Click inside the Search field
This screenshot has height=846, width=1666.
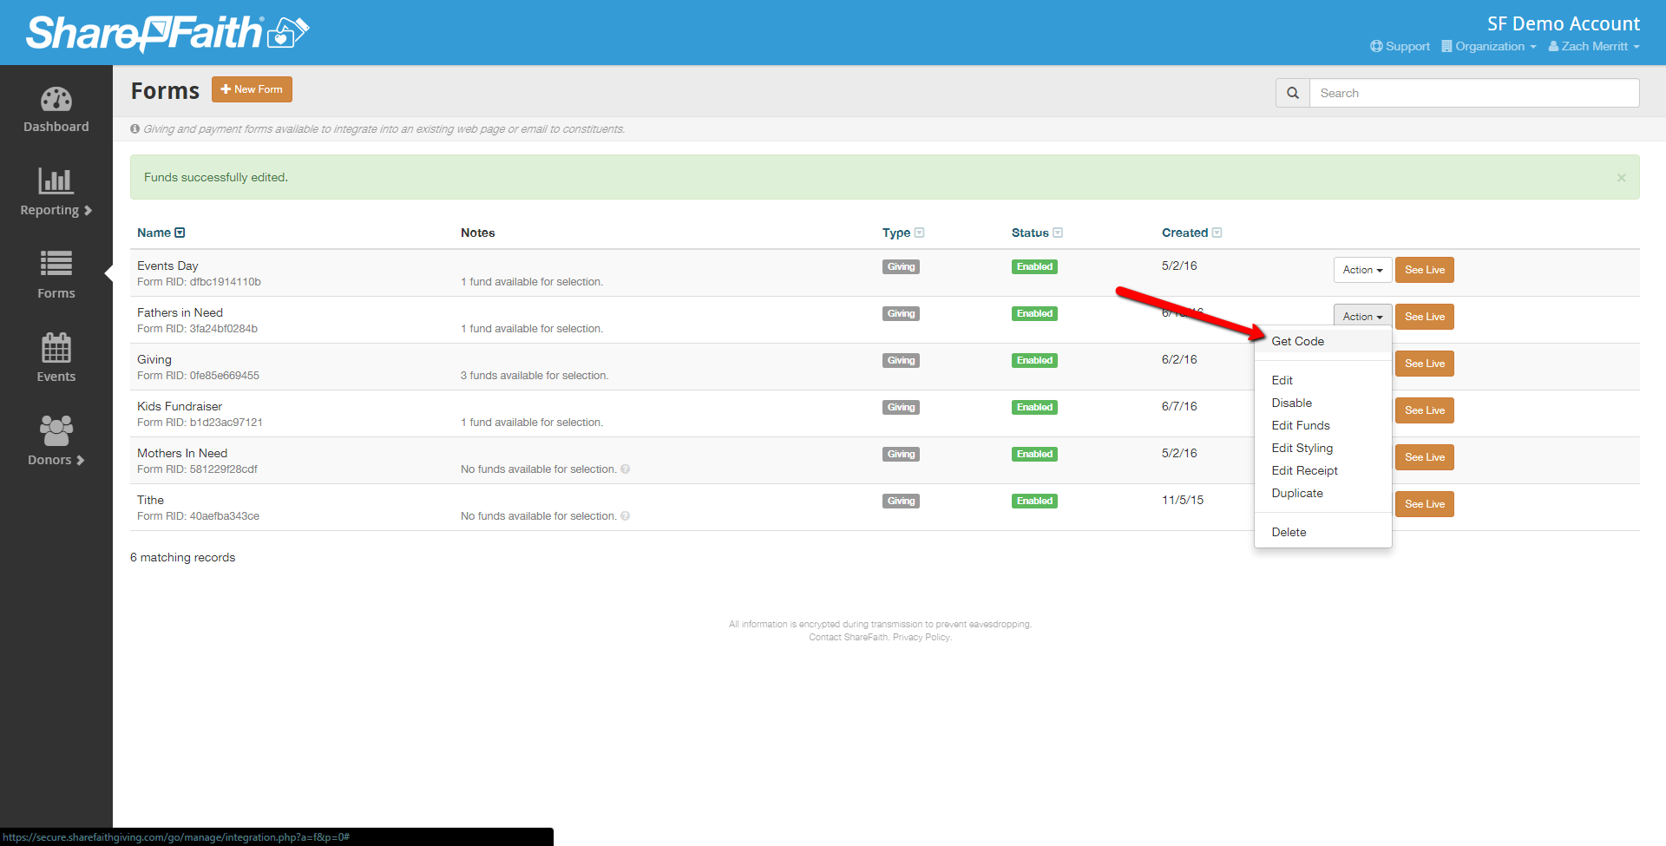click(1475, 93)
